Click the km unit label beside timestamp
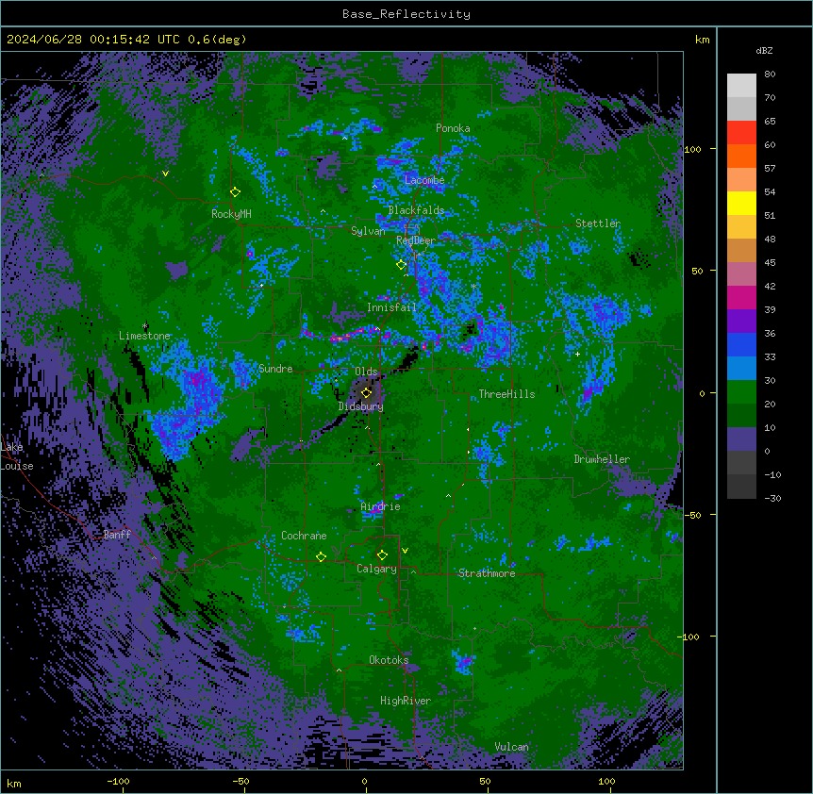This screenshot has width=813, height=794. (702, 40)
